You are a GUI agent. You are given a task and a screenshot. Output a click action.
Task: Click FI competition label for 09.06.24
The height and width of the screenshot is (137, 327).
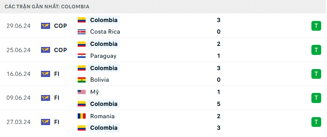coord(57,98)
